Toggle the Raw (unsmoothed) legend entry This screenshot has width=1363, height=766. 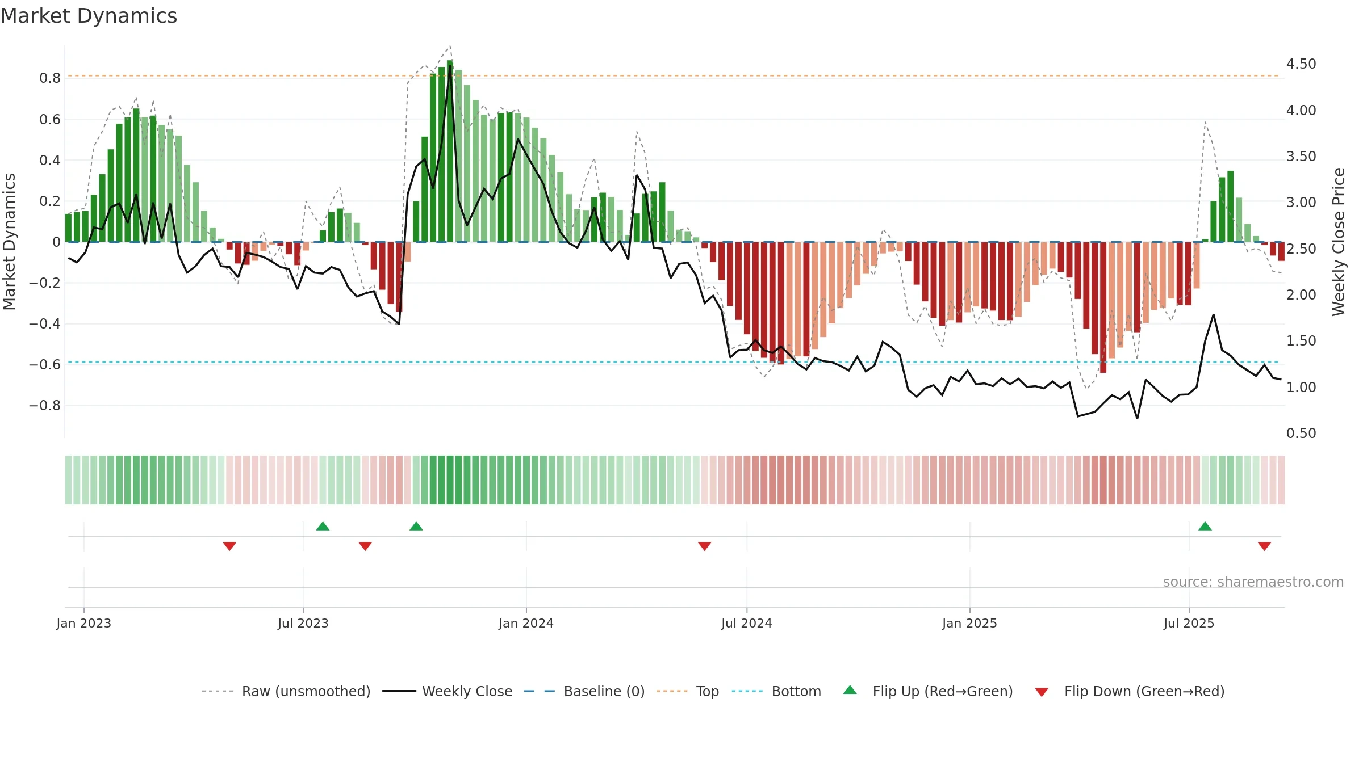pos(286,691)
